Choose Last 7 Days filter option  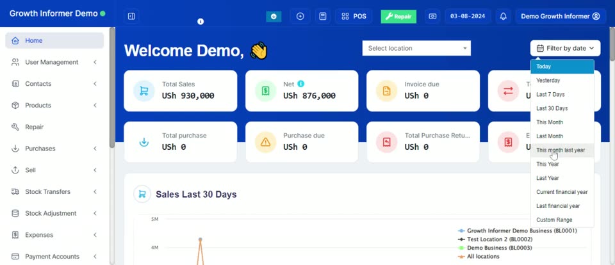point(562,95)
